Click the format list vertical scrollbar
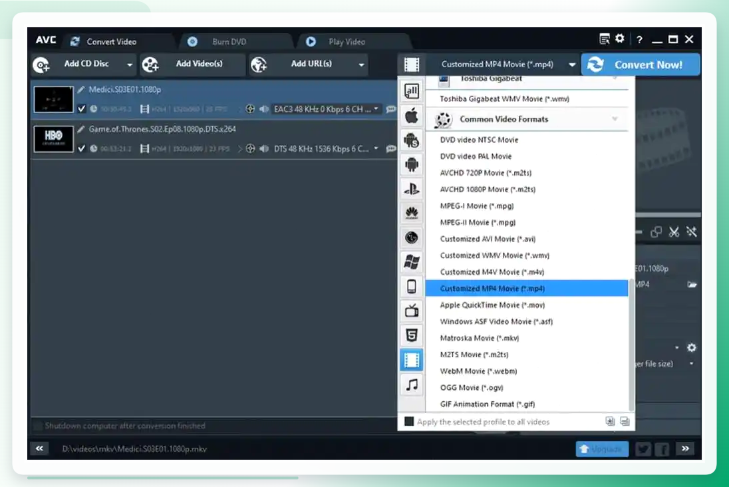Image resolution: width=729 pixels, height=487 pixels. point(631,345)
